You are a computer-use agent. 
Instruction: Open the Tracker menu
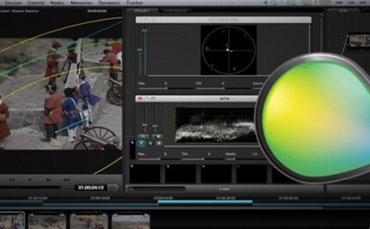(x=134, y=3)
